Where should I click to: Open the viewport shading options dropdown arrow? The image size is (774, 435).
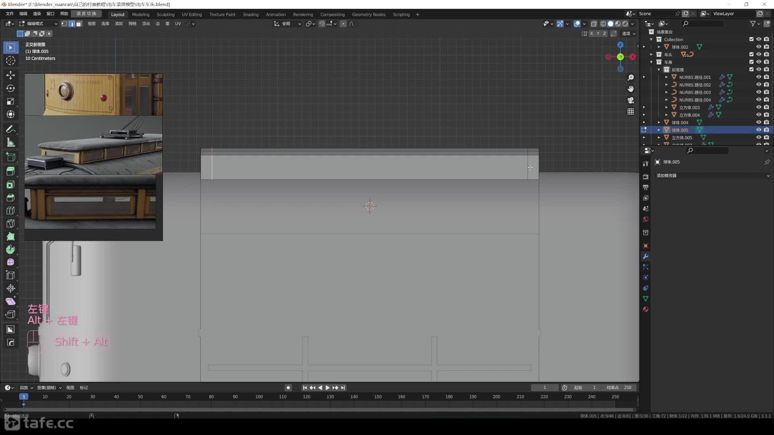click(633, 24)
